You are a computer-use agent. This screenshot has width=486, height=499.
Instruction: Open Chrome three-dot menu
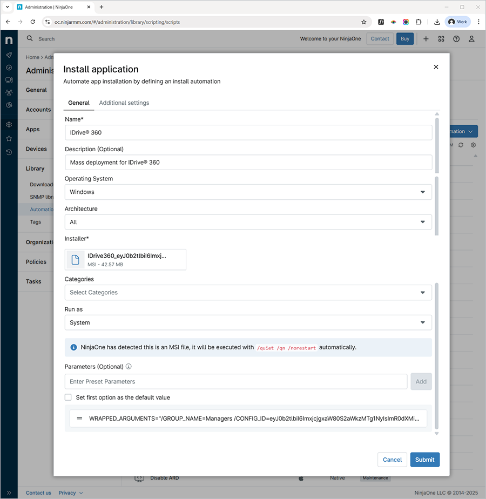click(478, 22)
